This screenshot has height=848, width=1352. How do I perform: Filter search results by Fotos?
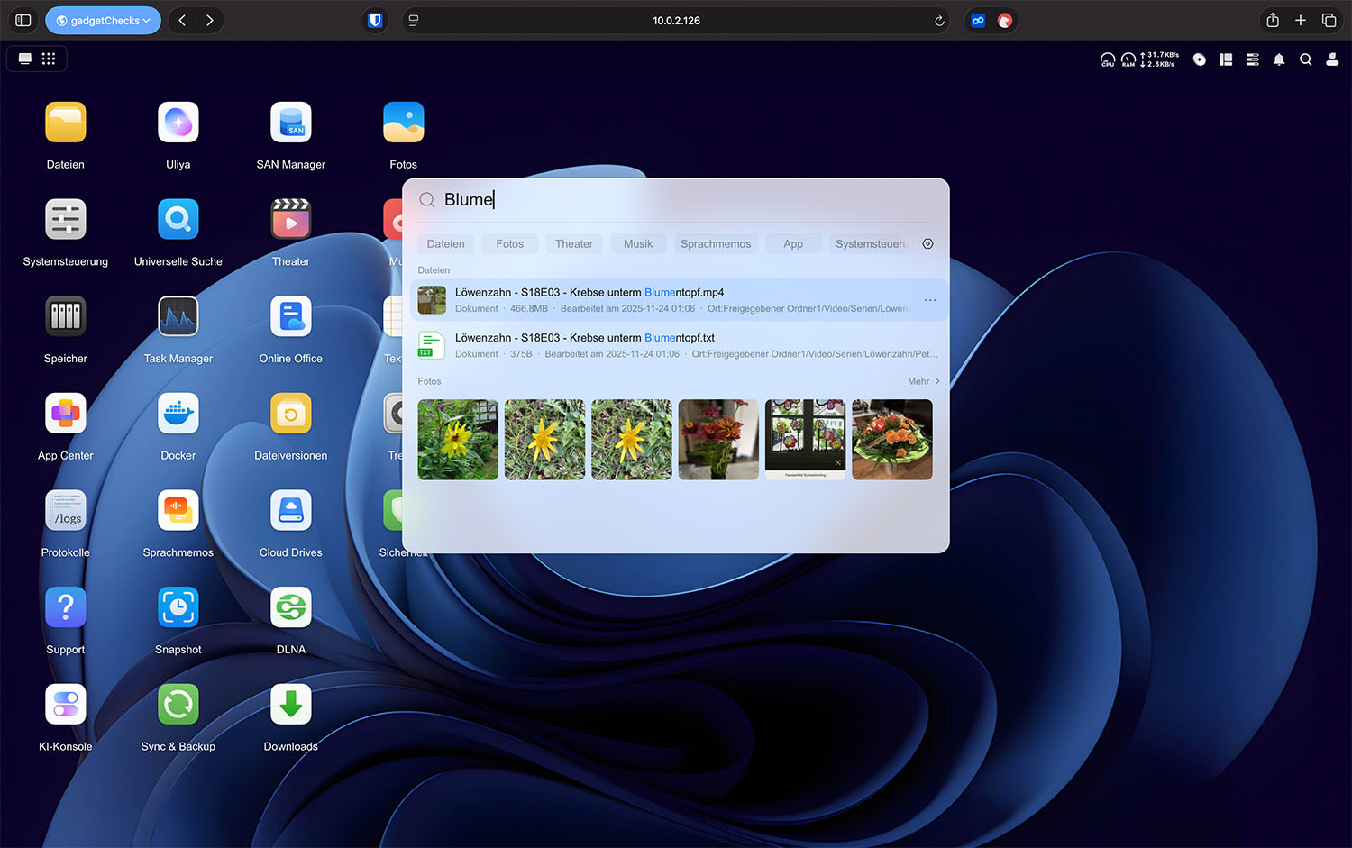[x=509, y=244]
